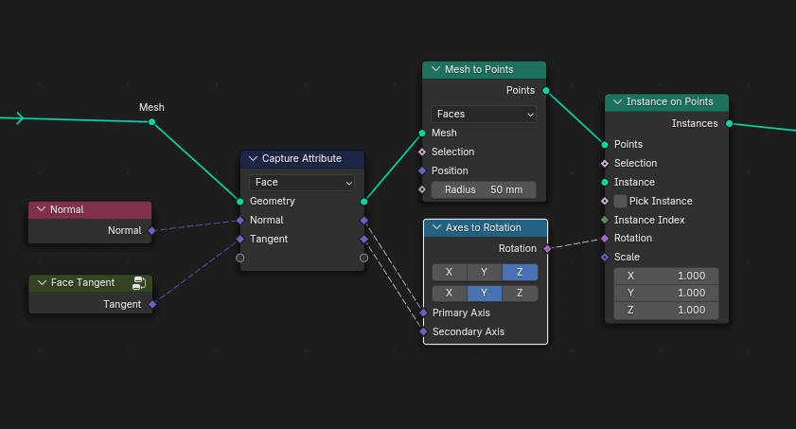Screen dimensions: 796x429
Task: Open the Faces mode dropdown in Mesh to Points
Action: coord(484,115)
